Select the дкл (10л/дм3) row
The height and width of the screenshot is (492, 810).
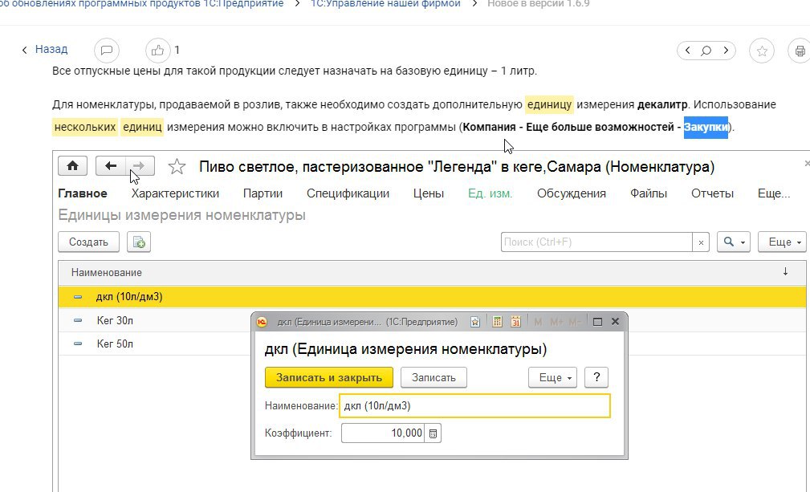(432, 297)
